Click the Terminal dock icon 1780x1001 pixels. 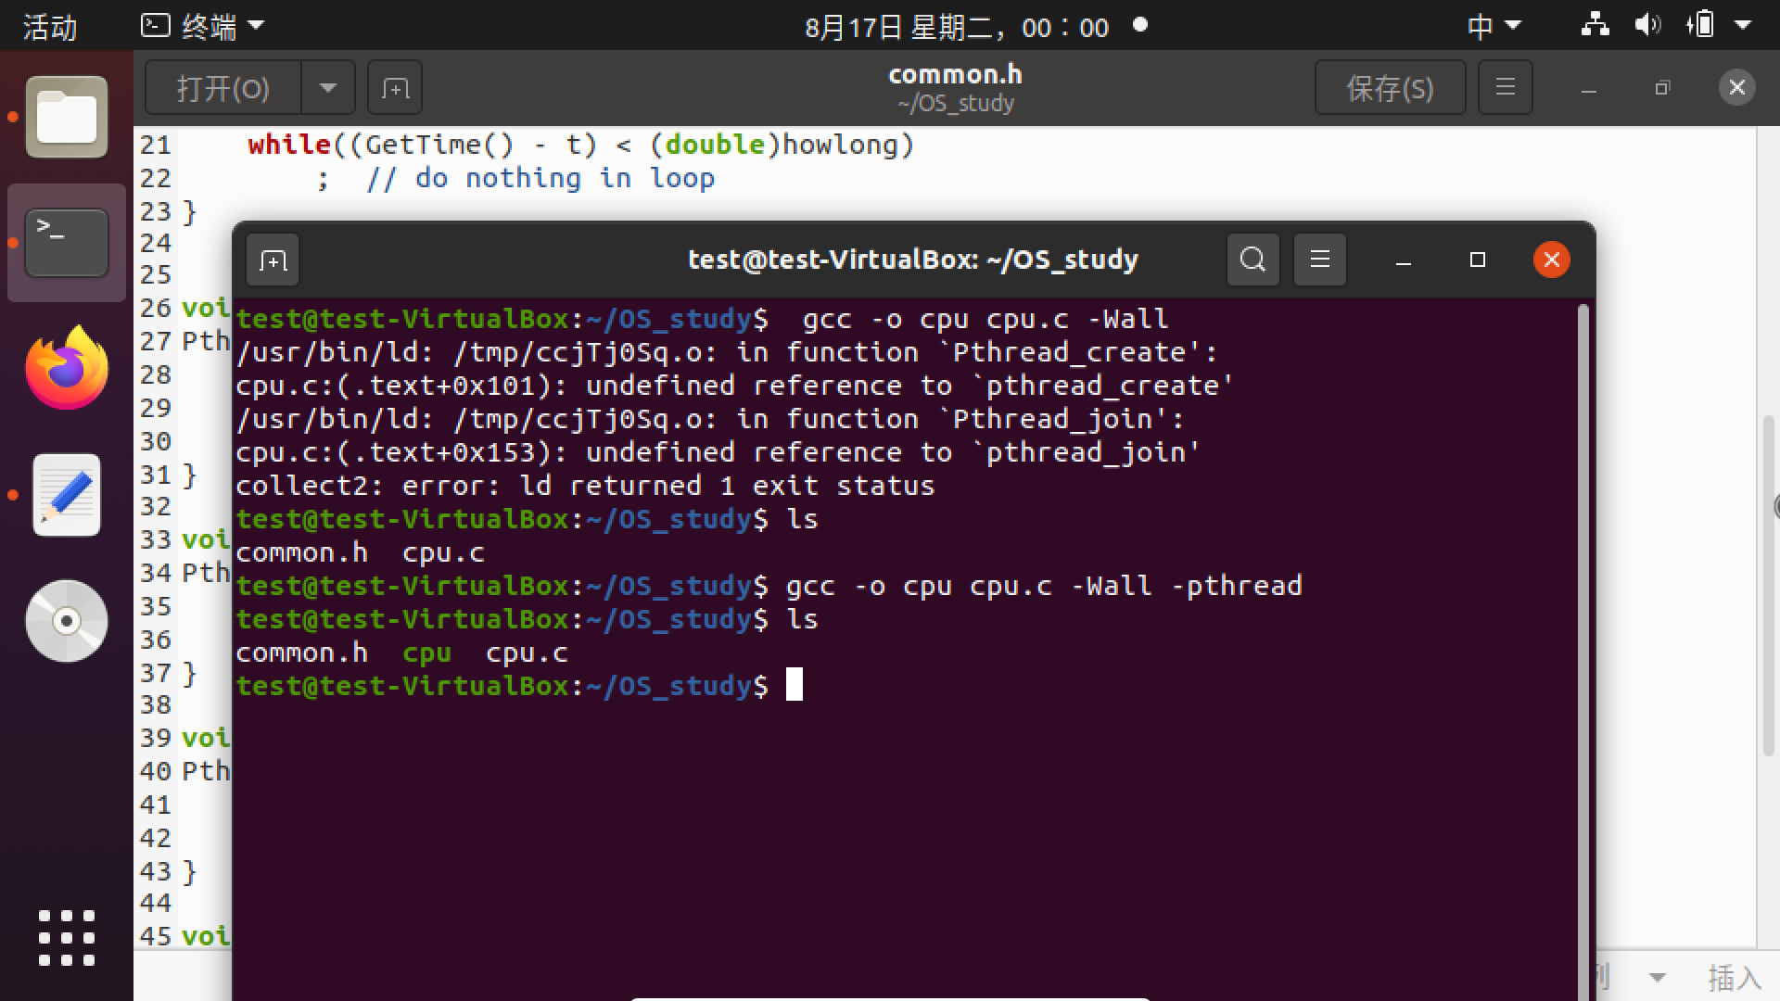point(66,243)
